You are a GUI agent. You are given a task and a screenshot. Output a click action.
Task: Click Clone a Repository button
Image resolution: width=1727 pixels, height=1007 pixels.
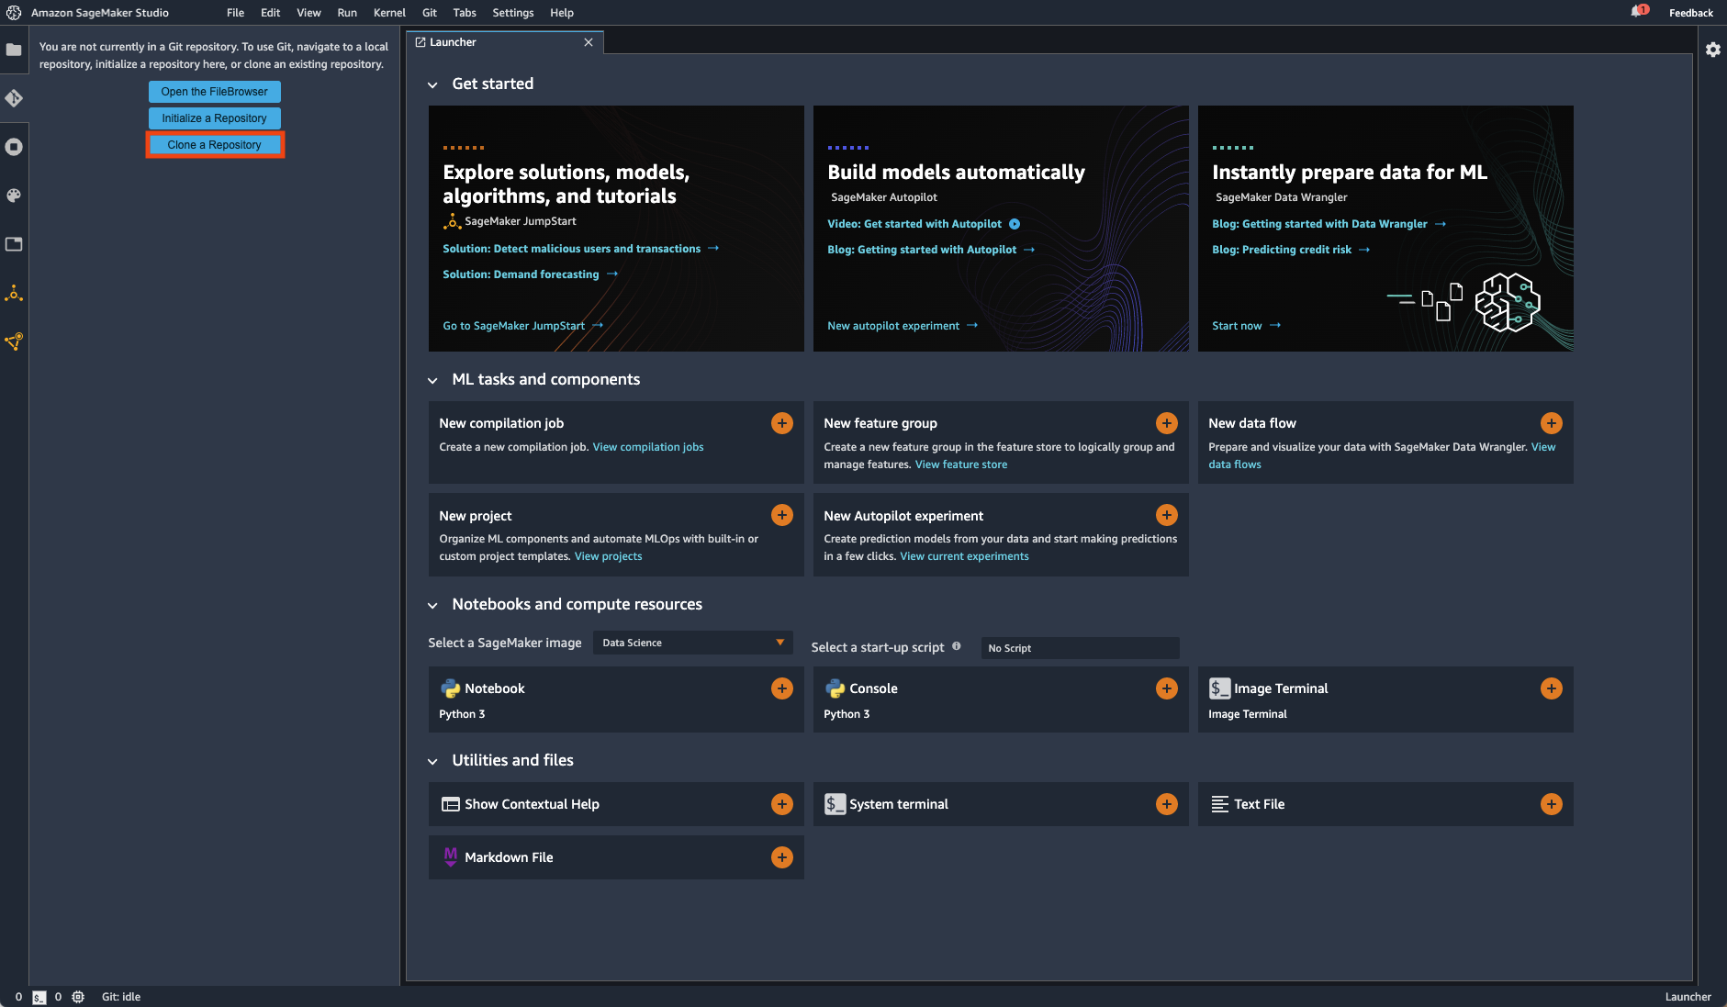215,145
